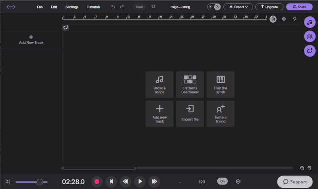Open Browse loops tile
The image size is (318, 189).
click(159, 85)
